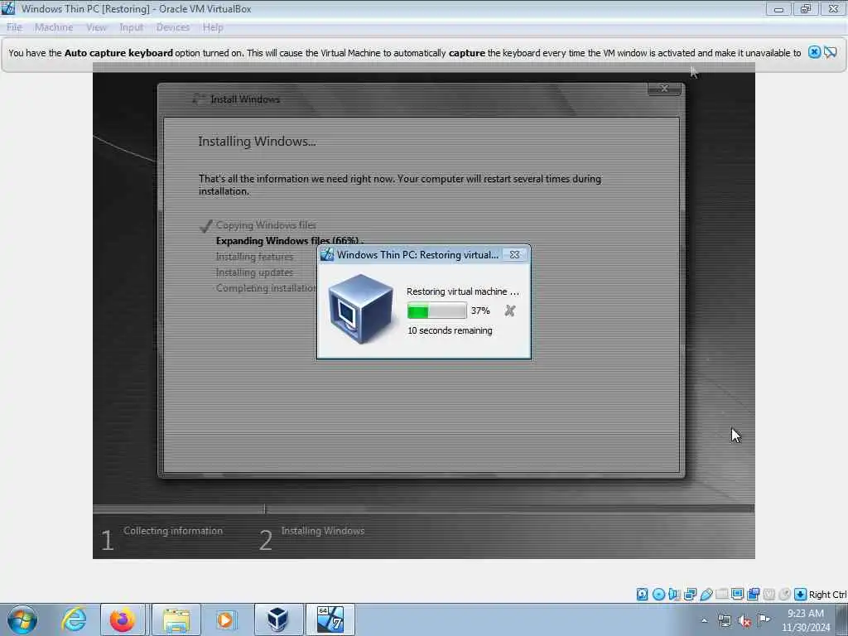Show hidden system tray icons
This screenshot has height=636, width=848.
pos(704,620)
